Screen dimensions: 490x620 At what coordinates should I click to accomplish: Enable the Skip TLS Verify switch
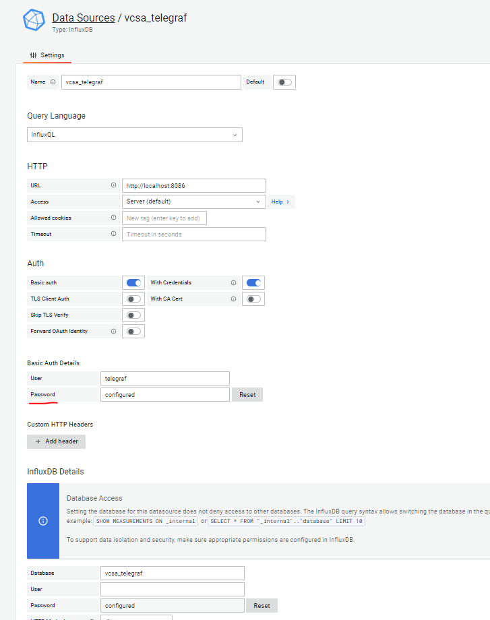point(133,315)
